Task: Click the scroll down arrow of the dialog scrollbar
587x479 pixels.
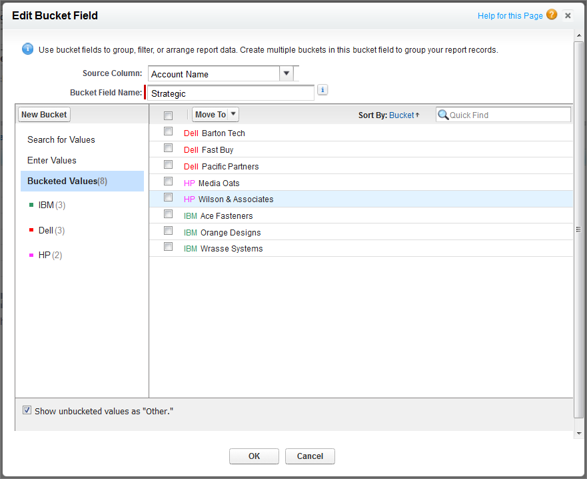Action: click(x=579, y=434)
